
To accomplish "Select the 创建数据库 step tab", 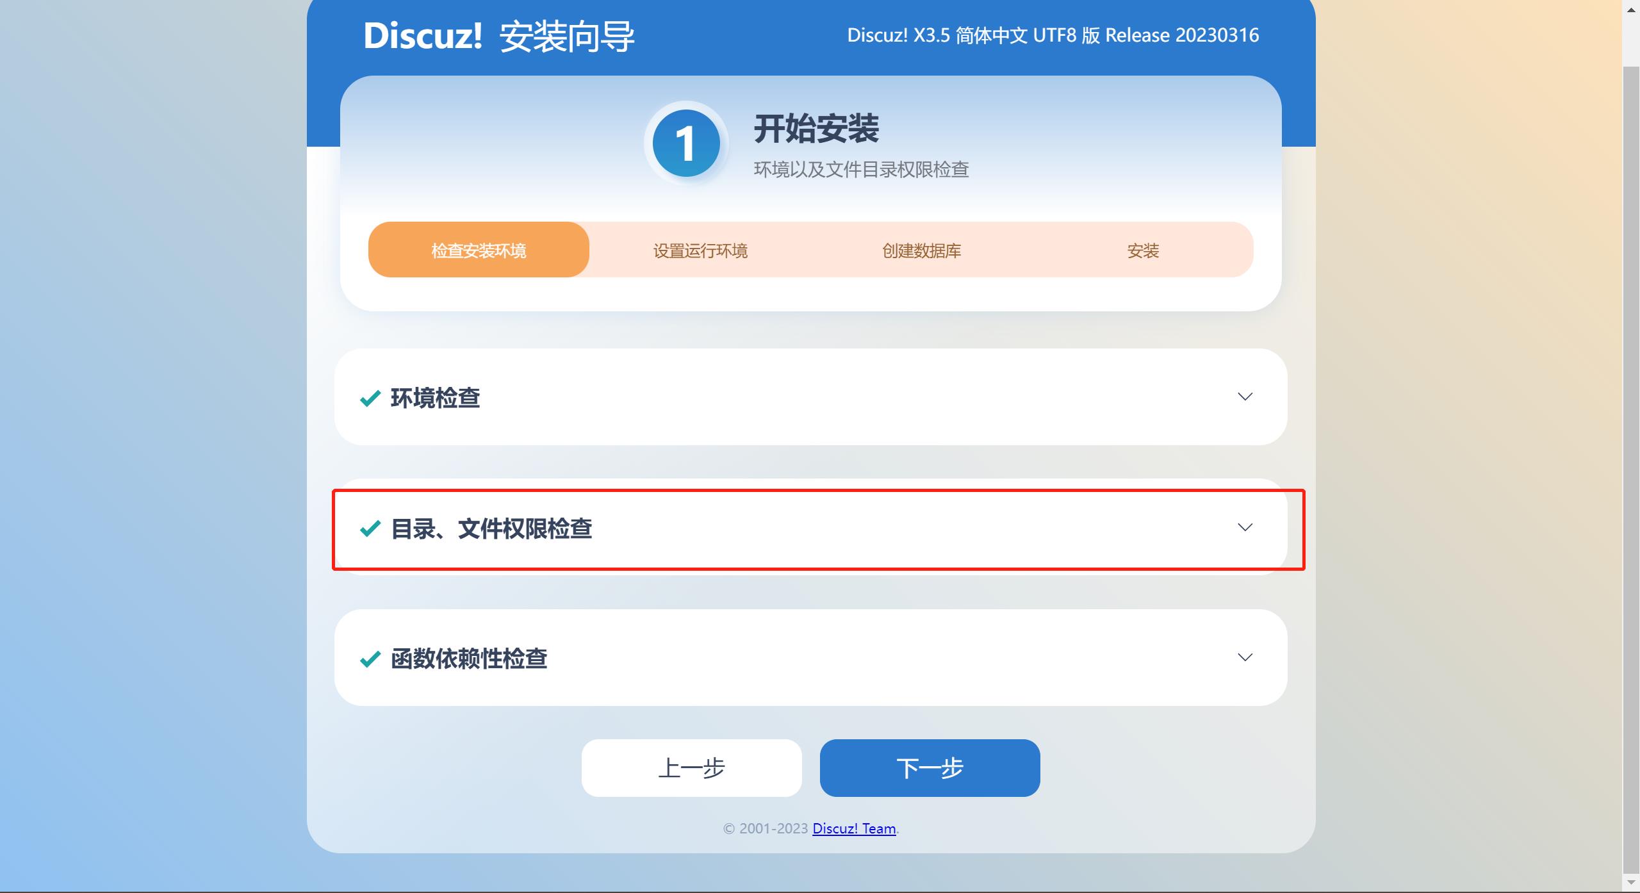I will point(921,250).
